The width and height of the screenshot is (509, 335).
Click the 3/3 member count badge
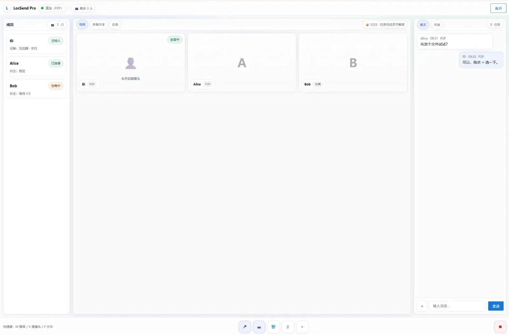click(57, 24)
